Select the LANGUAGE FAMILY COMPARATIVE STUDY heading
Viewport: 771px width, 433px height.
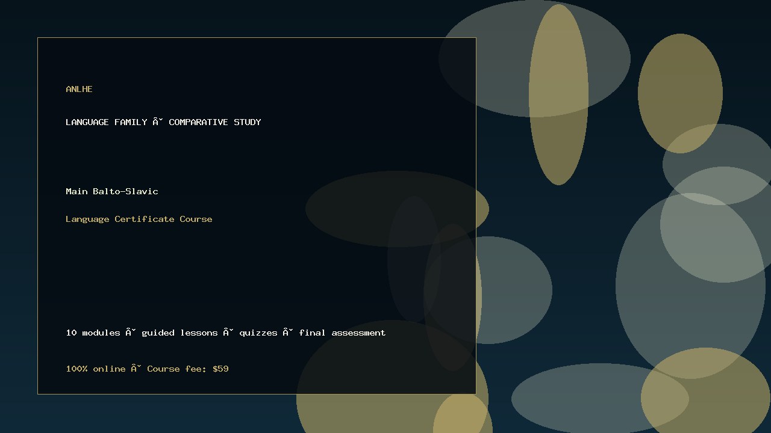[x=163, y=122]
